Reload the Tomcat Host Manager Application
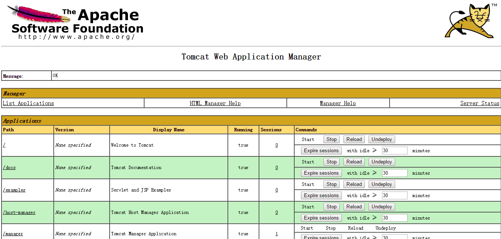Screen dimensions: 501x239 [354, 207]
